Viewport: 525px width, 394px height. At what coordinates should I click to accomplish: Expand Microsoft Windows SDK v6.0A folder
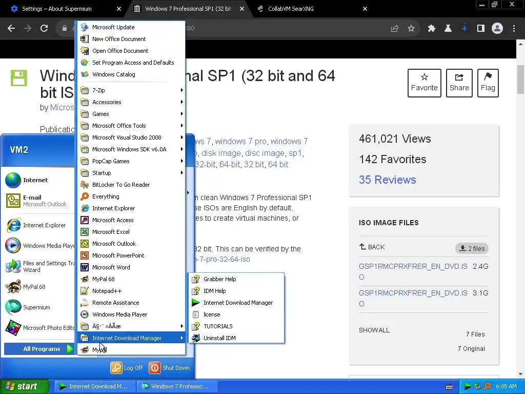(x=131, y=149)
